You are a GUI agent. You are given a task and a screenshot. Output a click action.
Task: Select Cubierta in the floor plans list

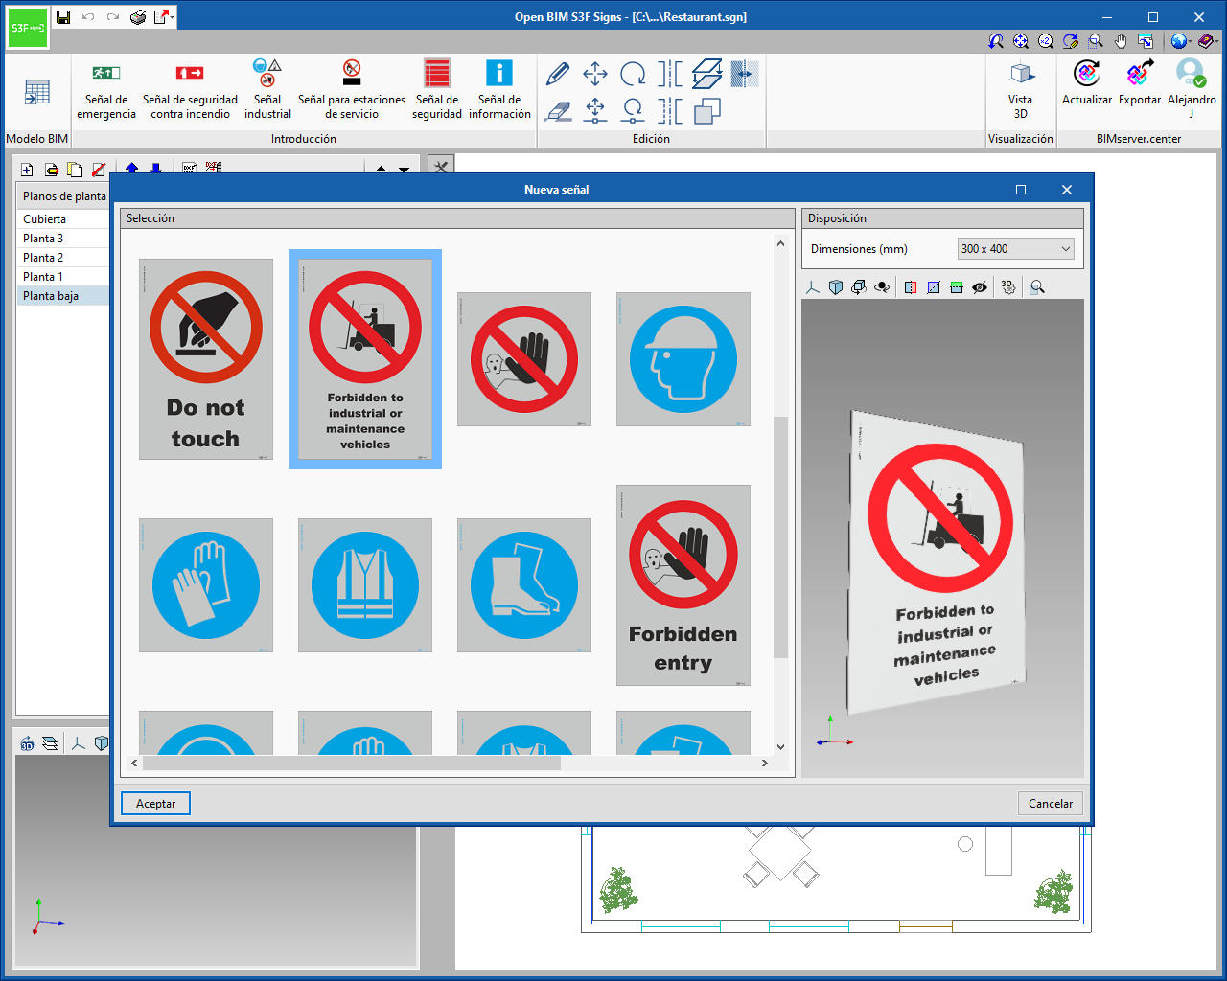click(44, 219)
